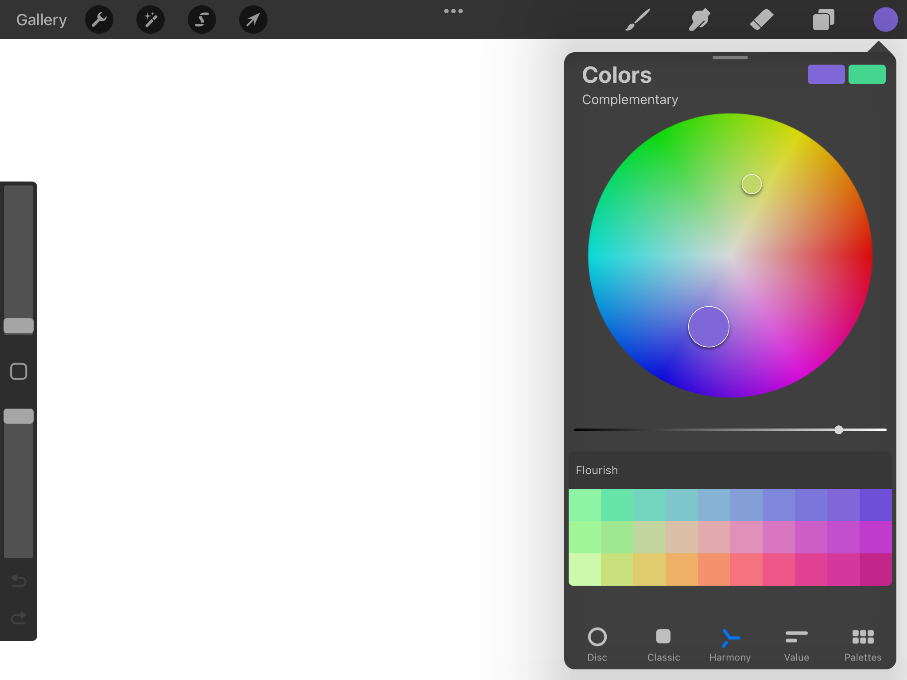Select the Smudge tool
The height and width of the screenshot is (680, 907).
tap(700, 19)
